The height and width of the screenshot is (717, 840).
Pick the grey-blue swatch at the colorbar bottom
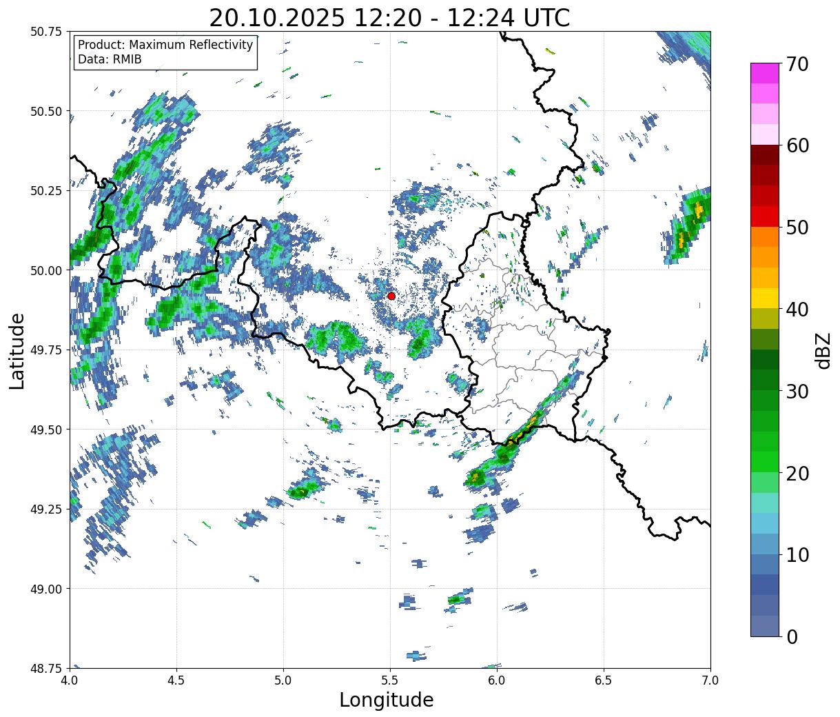765,625
